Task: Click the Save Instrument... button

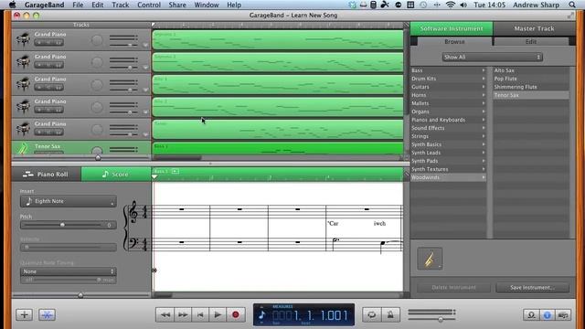Action: 532,288
